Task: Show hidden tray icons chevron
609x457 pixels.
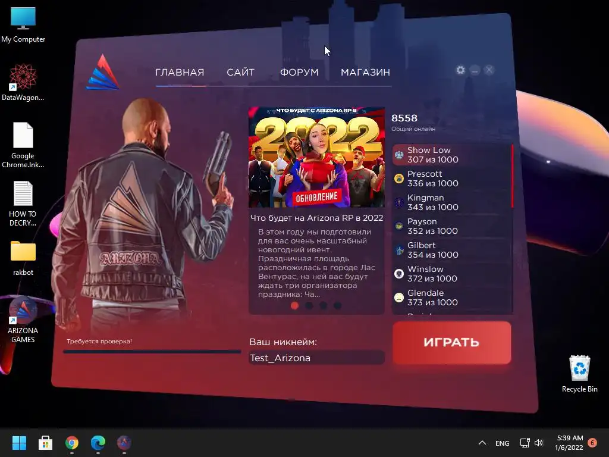Action: pos(482,443)
